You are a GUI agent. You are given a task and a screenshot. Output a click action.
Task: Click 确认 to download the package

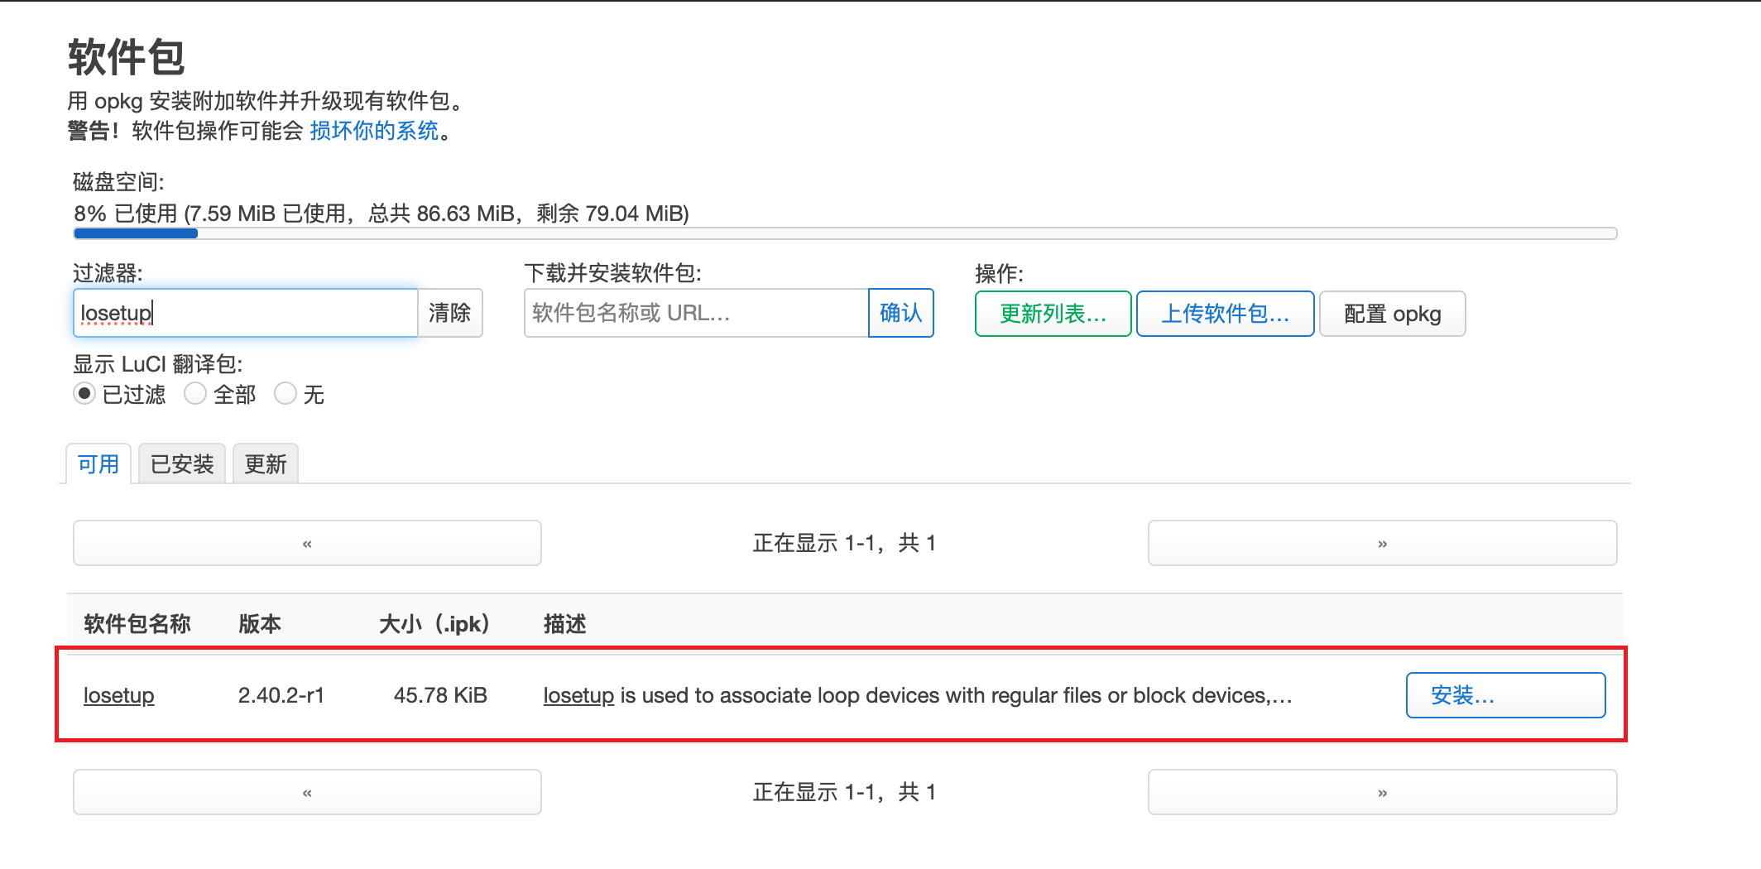pos(900,313)
